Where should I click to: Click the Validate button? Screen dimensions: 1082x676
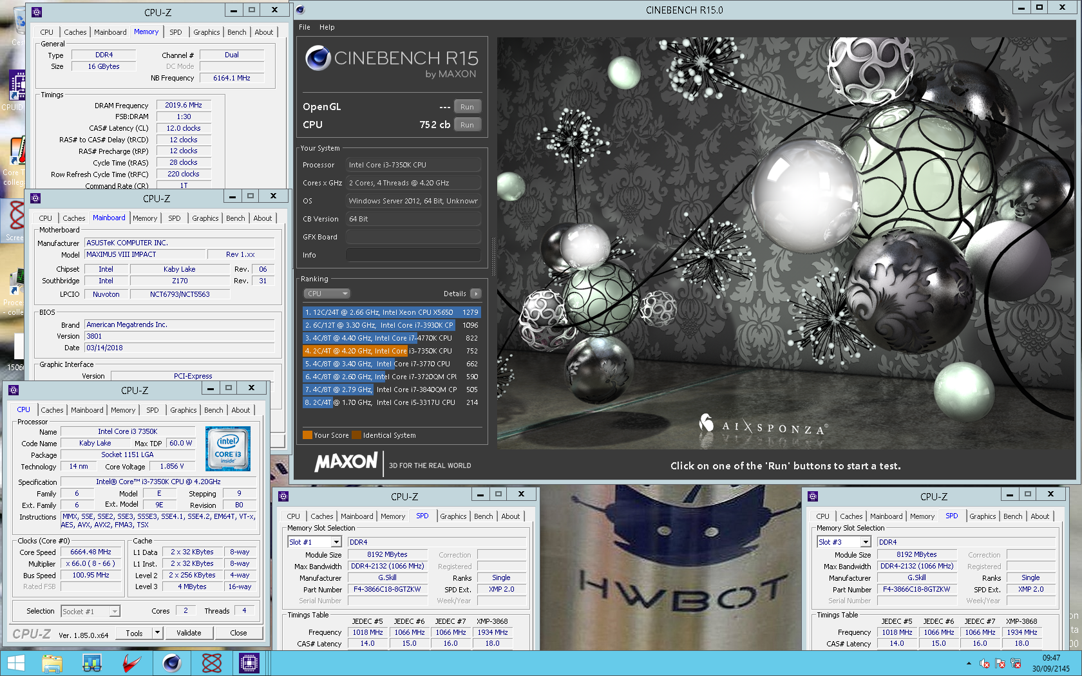pyautogui.click(x=189, y=633)
